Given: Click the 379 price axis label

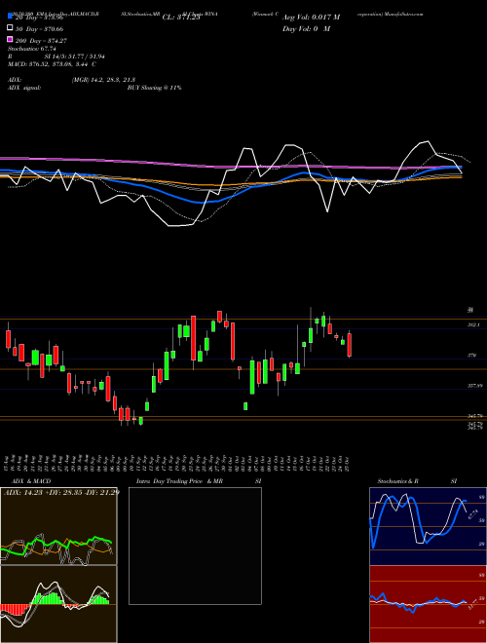Looking at the screenshot, I should point(471,356).
